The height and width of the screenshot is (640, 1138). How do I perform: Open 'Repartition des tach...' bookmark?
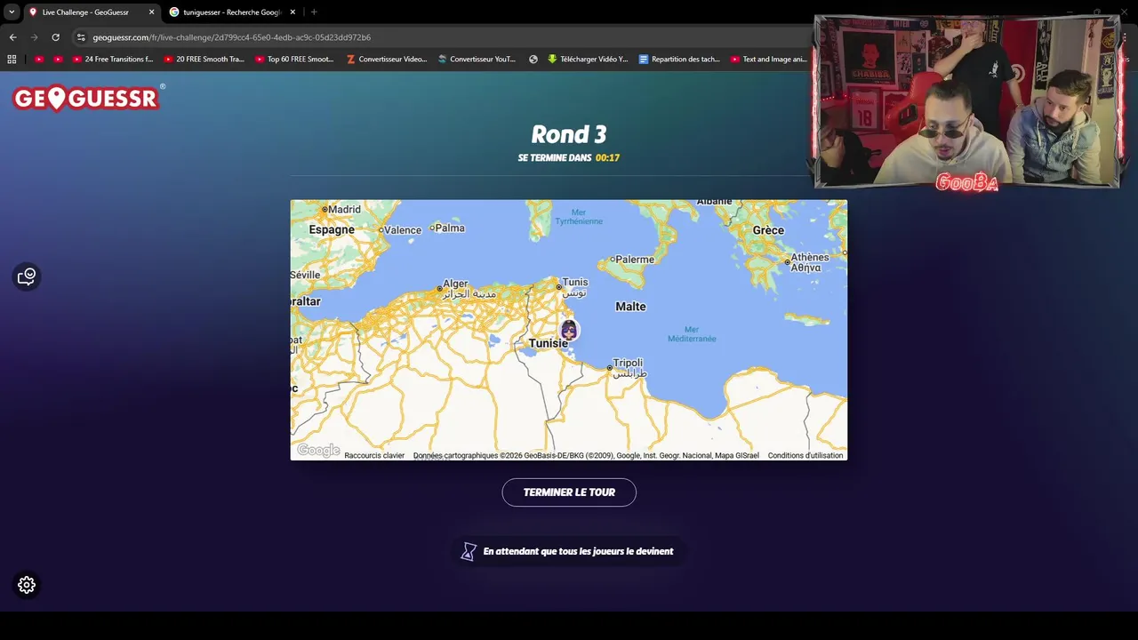pos(679,60)
